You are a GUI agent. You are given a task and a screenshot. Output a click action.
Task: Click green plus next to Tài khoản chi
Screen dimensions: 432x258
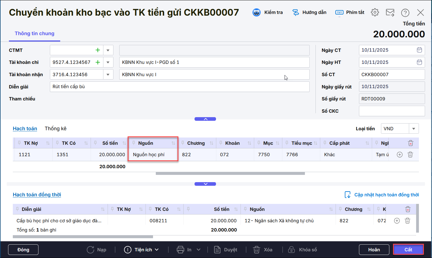coord(98,62)
